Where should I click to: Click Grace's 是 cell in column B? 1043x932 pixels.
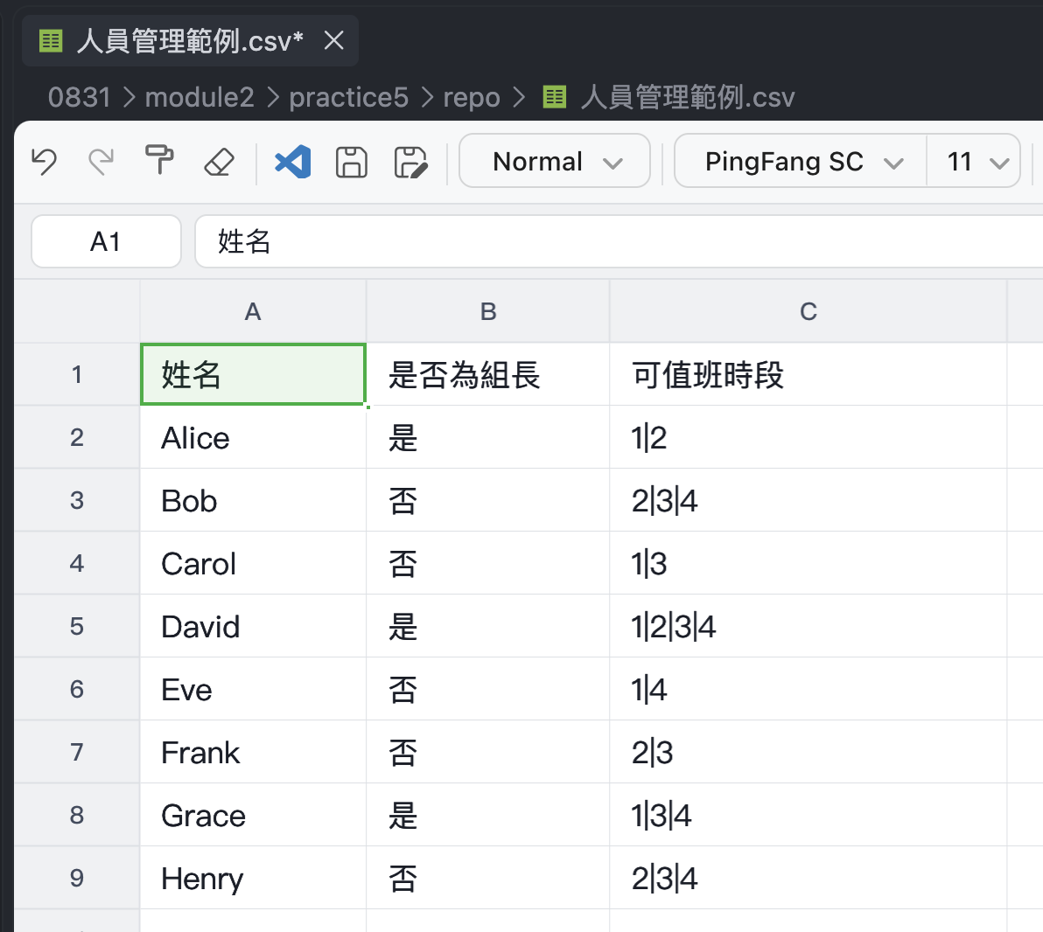pyautogui.click(x=487, y=815)
